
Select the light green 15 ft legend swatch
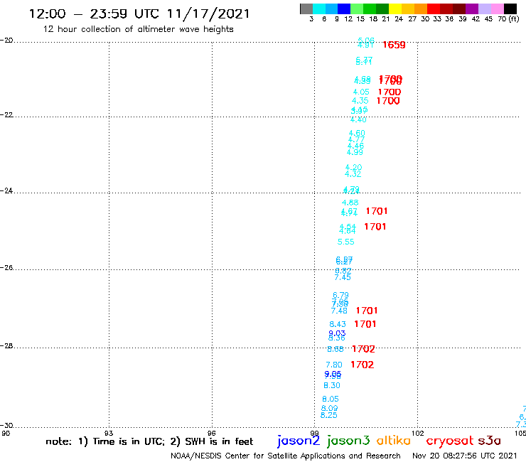[x=357, y=9]
